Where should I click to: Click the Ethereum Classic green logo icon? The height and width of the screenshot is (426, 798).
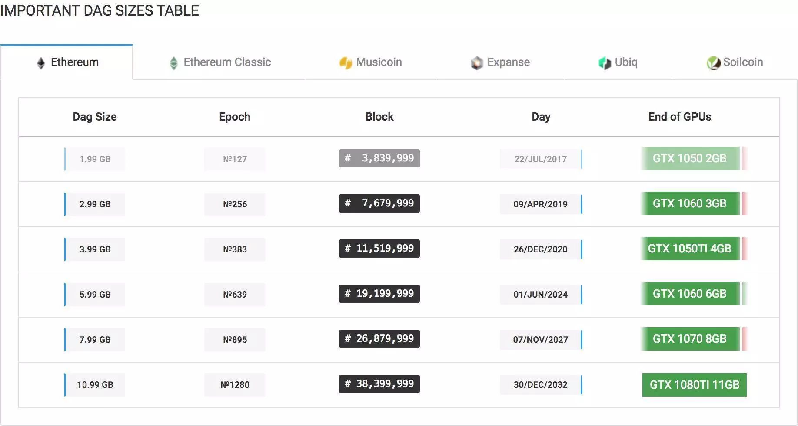pyautogui.click(x=174, y=63)
